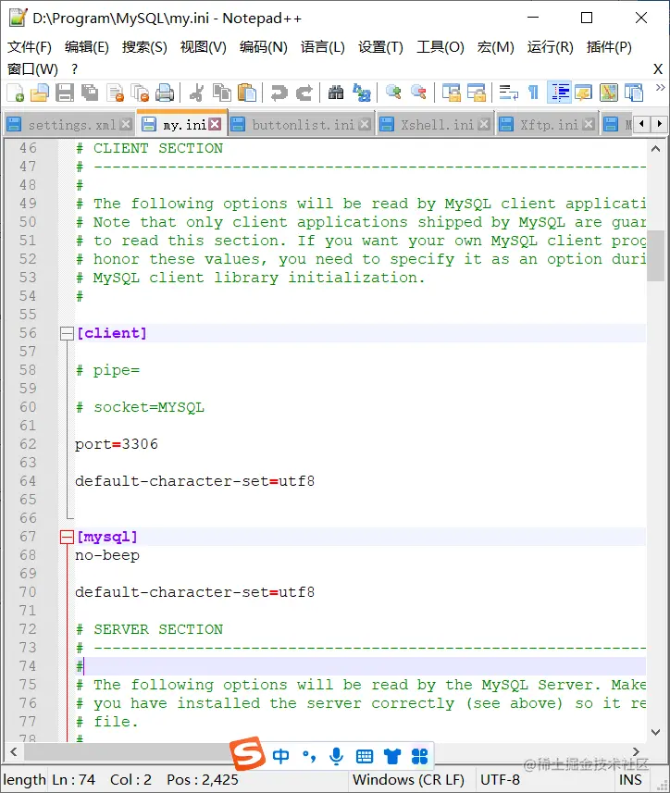This screenshot has width=670, height=793.
Task: Open the 视图(V) menu
Action: click(203, 47)
